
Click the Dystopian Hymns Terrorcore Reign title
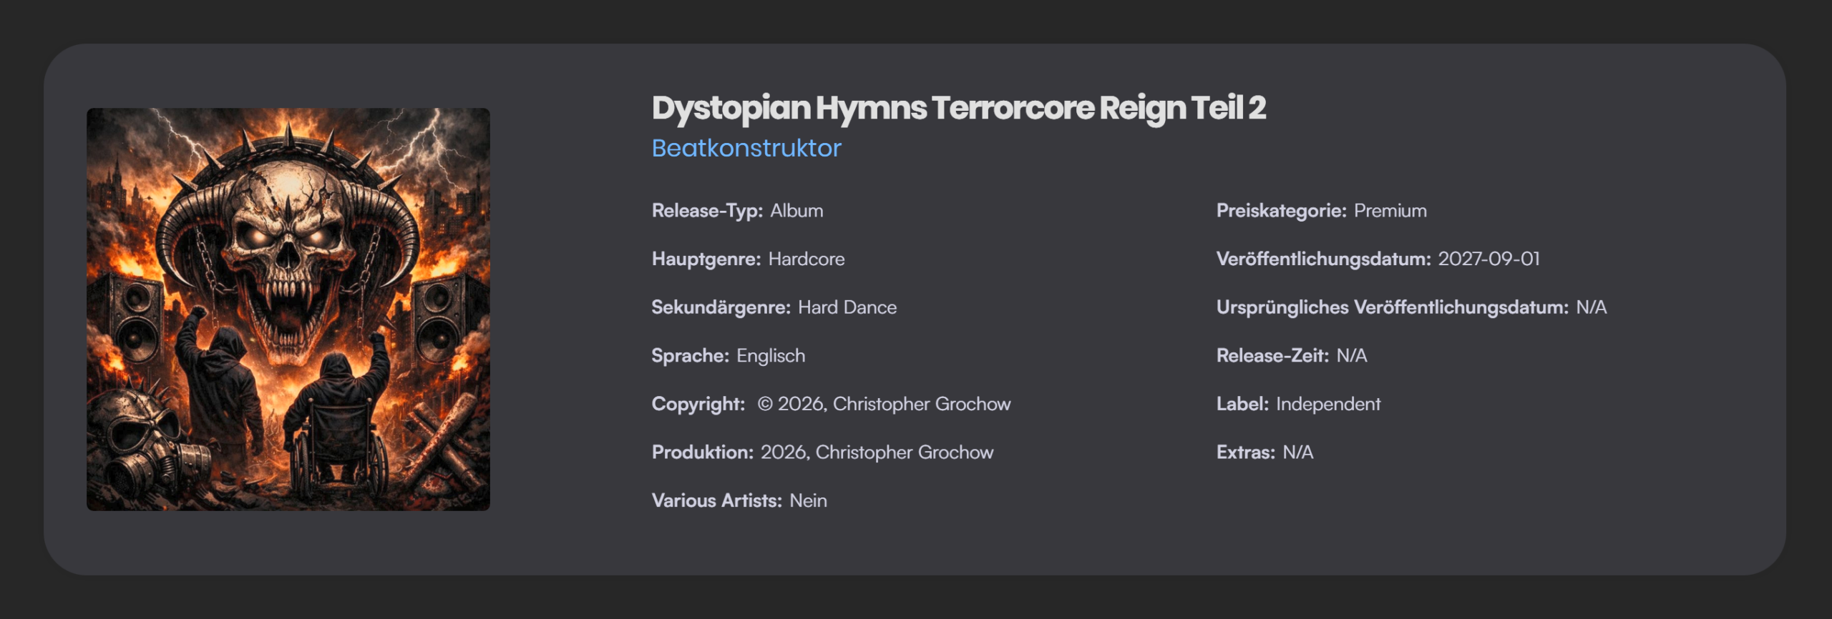point(958,108)
